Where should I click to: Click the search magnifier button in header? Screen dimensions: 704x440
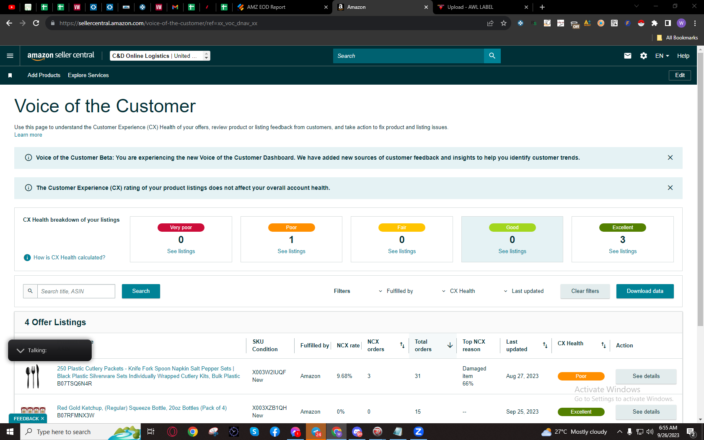tap(492, 56)
